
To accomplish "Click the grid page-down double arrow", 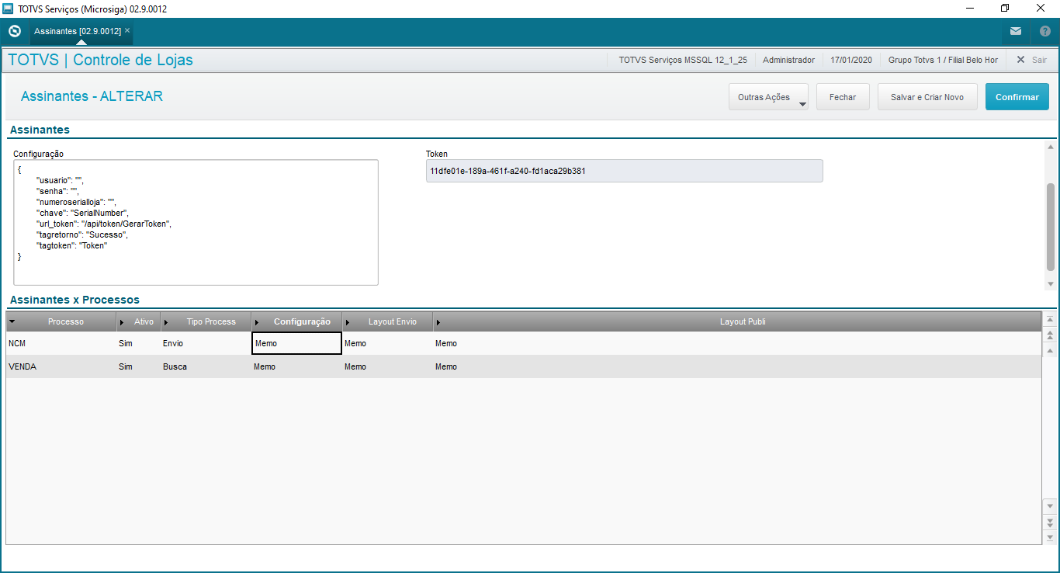I will [x=1050, y=521].
